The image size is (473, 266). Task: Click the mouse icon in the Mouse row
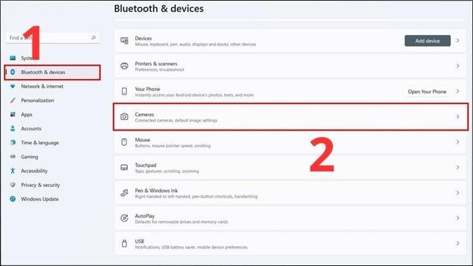pos(124,142)
